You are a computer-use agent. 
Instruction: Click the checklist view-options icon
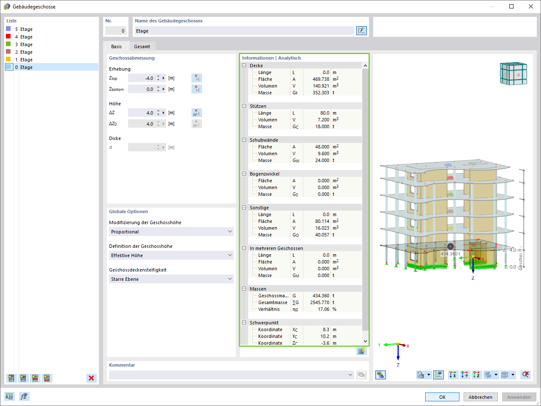point(421,375)
